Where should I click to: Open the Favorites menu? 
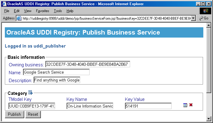pos(42,11)
